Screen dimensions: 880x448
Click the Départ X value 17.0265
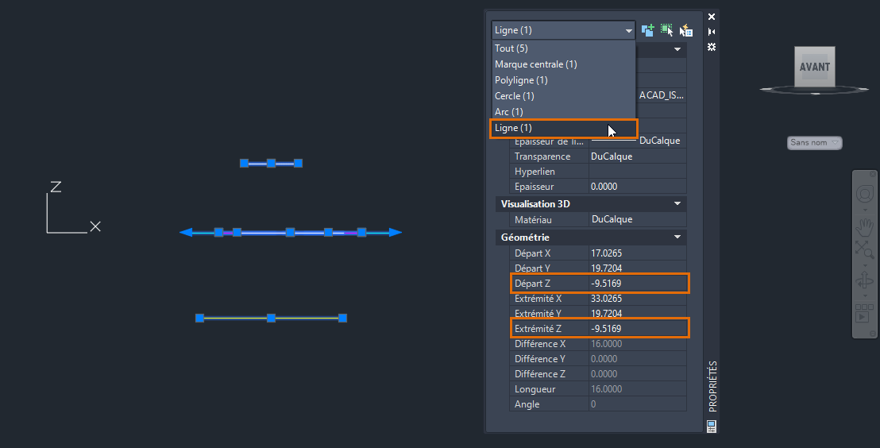click(638, 253)
